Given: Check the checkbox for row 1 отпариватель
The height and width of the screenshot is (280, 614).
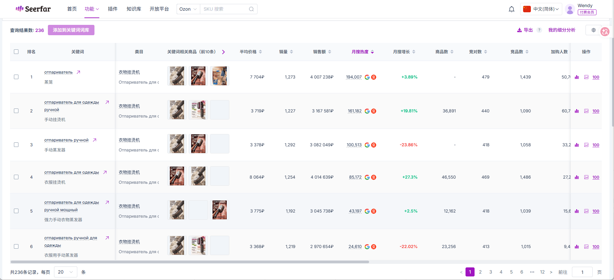Looking at the screenshot, I should click(x=16, y=77).
